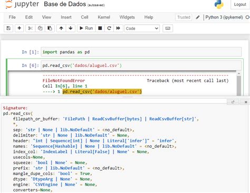Viewport: 250px width, 193px height.
Task: Paste cells below icon
Action: click(x=50, y=28)
